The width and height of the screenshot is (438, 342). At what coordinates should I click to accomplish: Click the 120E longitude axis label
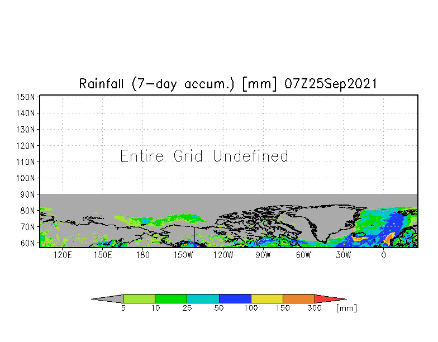click(x=63, y=255)
